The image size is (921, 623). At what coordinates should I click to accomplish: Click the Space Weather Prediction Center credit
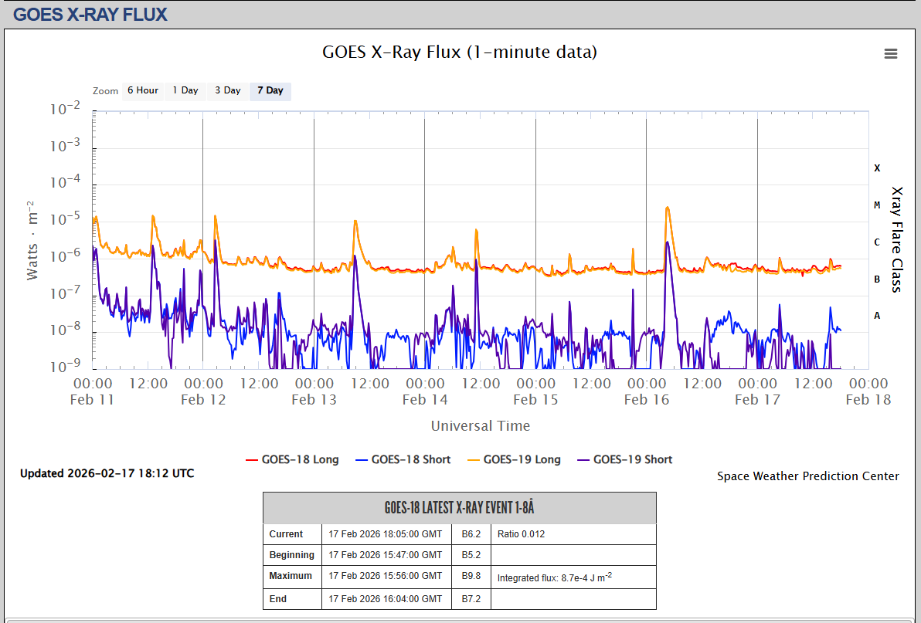tap(807, 476)
